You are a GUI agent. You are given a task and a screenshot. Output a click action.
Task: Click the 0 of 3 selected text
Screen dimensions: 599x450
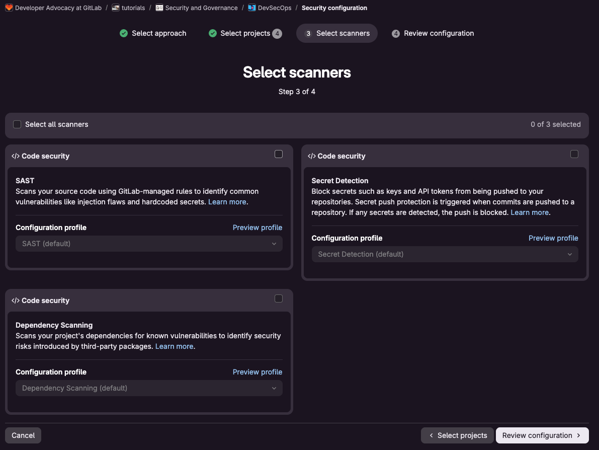(x=555, y=124)
